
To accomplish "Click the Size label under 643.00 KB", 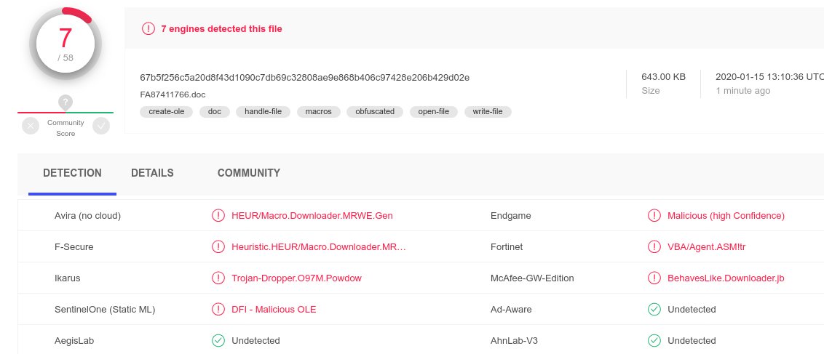I will pos(651,91).
